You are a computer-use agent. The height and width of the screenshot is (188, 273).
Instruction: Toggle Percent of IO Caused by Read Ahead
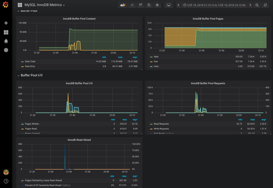click(x=43, y=185)
